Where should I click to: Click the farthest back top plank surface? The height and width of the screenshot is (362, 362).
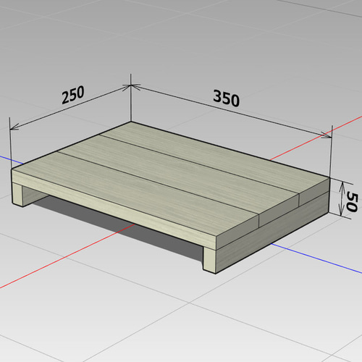coord(215,159)
